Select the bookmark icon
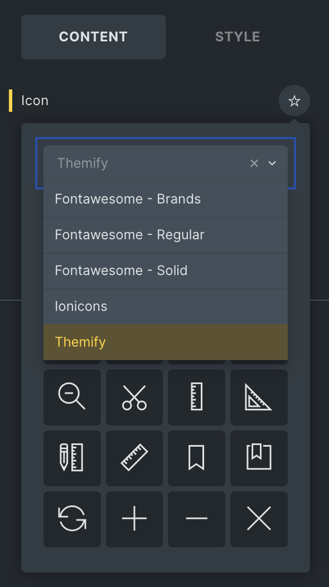The height and width of the screenshot is (587, 329). [196, 458]
